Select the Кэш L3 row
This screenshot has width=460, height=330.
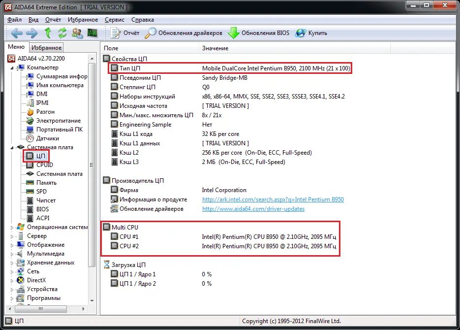tap(198, 162)
